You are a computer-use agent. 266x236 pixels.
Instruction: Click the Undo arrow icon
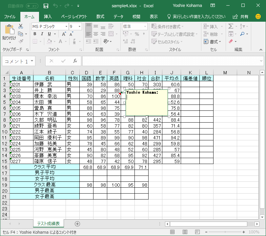[x=55, y=6]
